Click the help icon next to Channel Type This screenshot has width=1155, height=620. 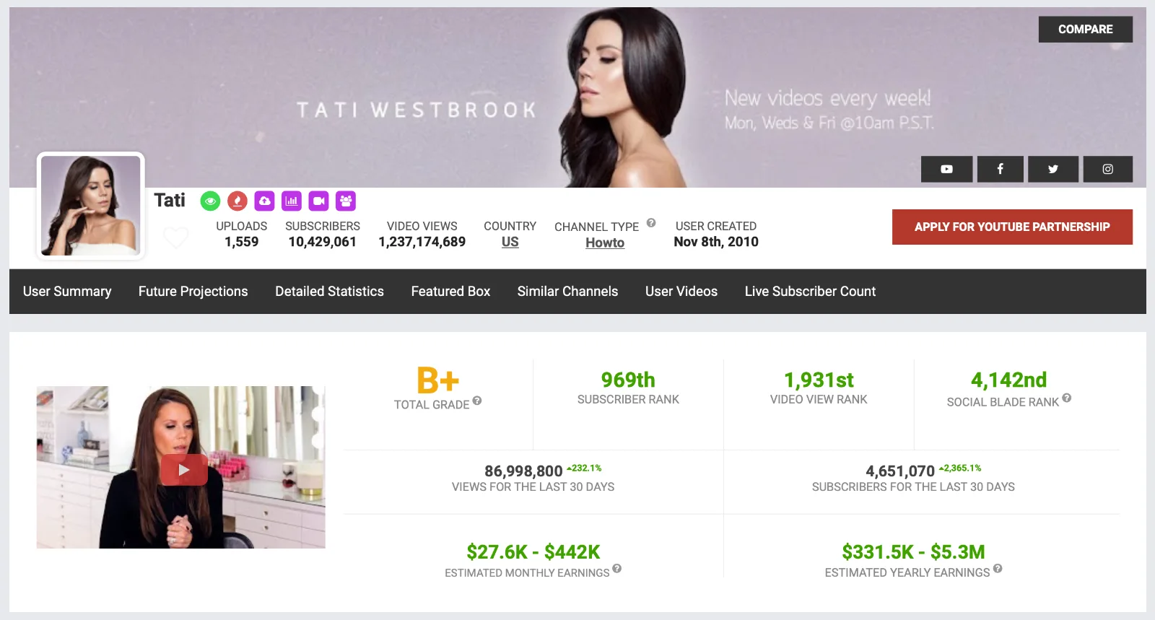pyautogui.click(x=651, y=223)
